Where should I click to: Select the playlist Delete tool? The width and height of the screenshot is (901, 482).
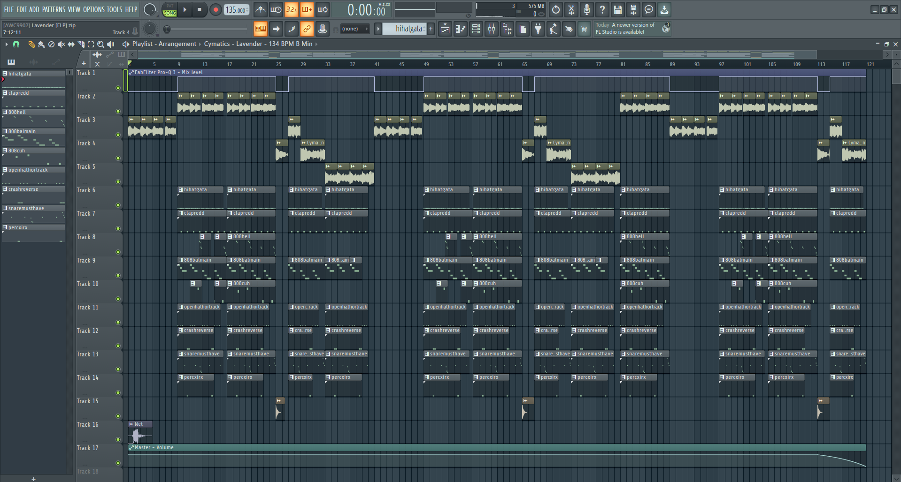click(51, 44)
